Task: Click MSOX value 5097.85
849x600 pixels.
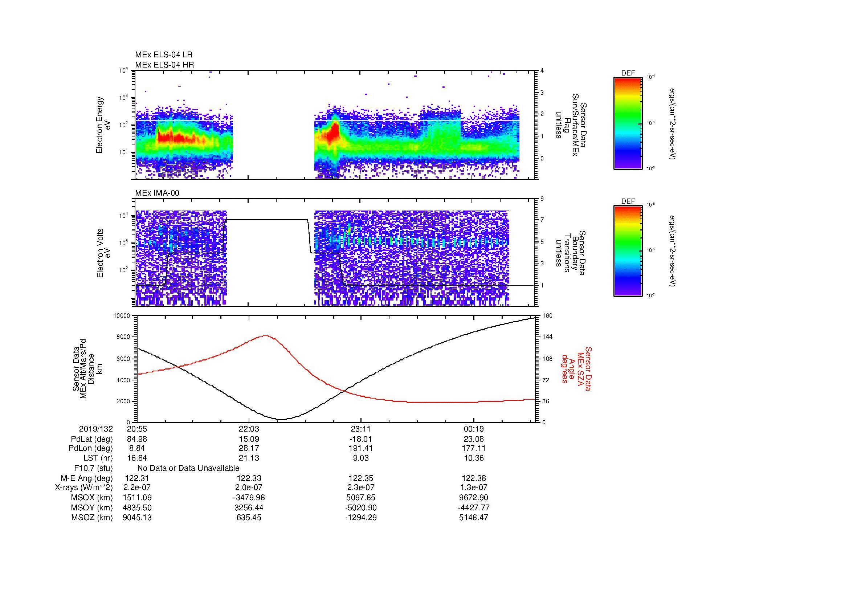Action: [x=360, y=498]
